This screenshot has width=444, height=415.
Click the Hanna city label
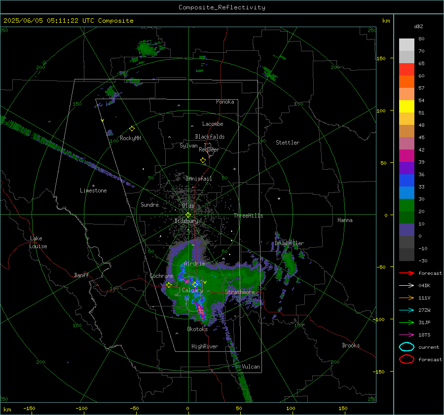coord(345,220)
